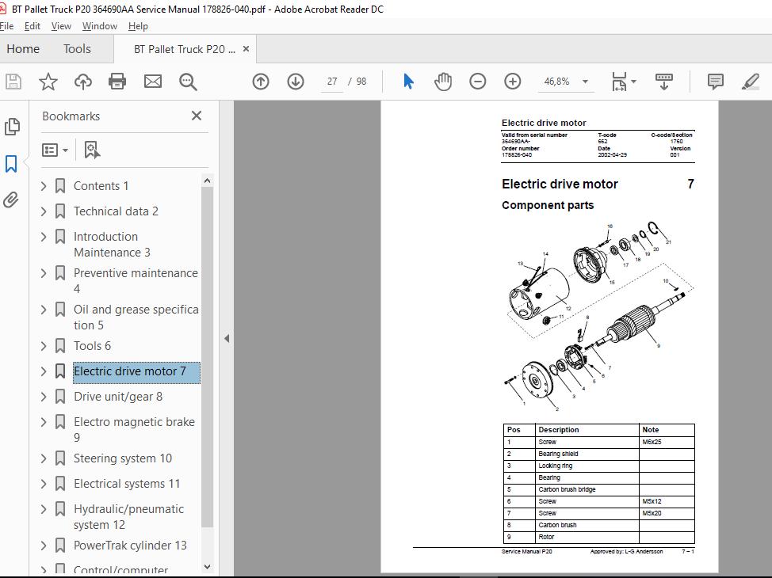Click the cloud upload icon
Viewport: 772px width, 578px height.
(x=83, y=82)
